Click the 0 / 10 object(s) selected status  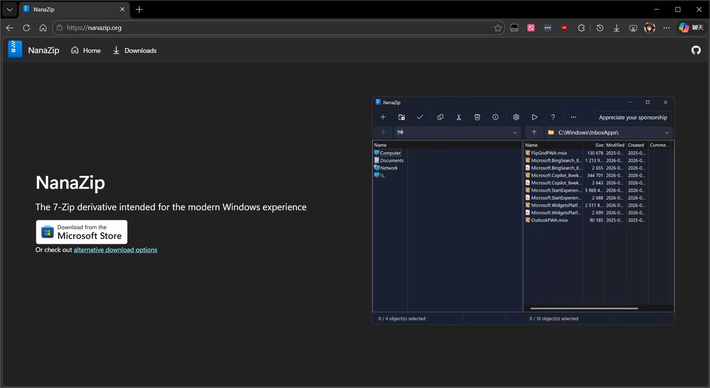[554, 319]
